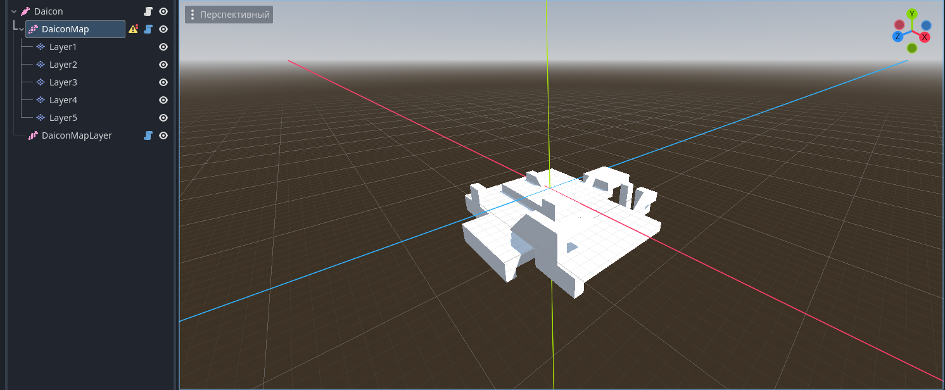Hide the Layer5 node

point(163,118)
